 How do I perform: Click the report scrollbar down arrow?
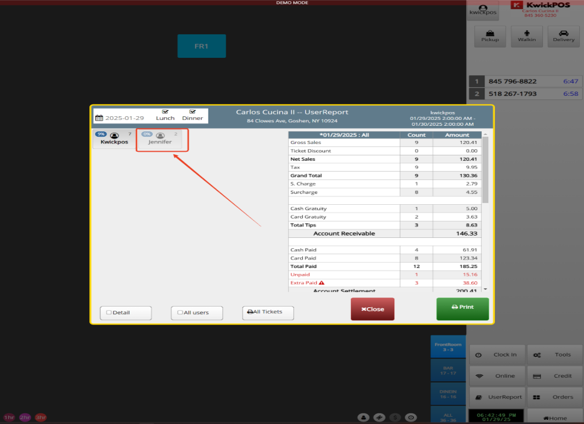tap(485, 289)
